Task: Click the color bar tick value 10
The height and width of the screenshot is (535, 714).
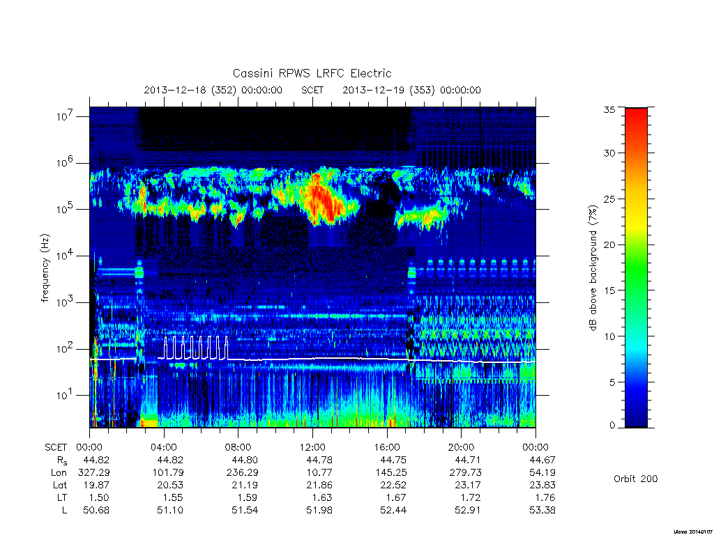Action: pyautogui.click(x=609, y=336)
